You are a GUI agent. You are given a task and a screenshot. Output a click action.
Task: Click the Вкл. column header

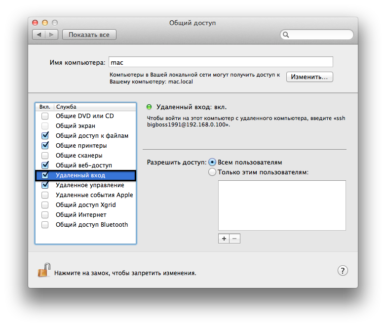point(45,107)
